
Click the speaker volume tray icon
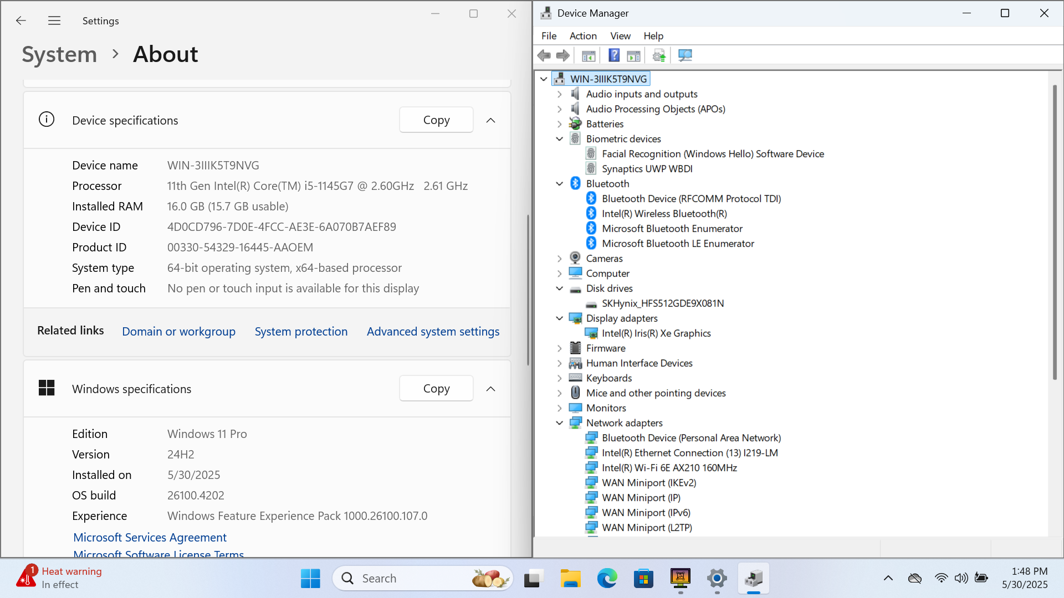tap(961, 578)
